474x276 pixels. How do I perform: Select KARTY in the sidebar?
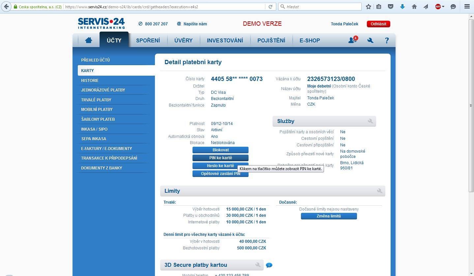(116, 70)
